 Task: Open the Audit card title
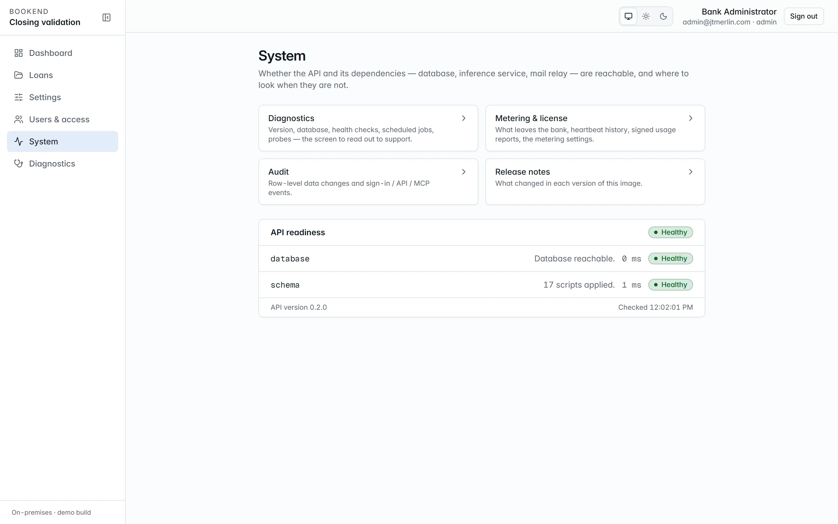pyautogui.click(x=278, y=172)
